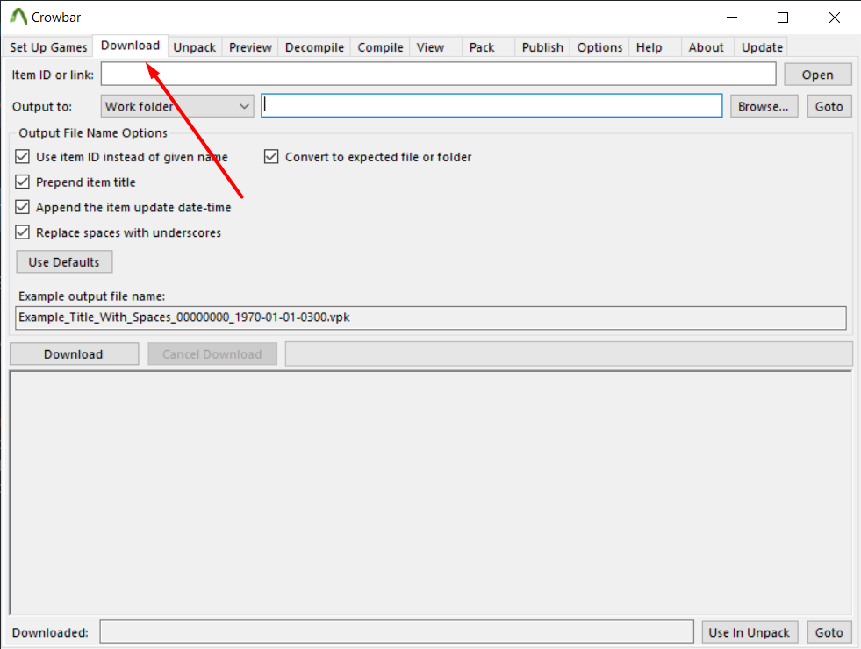Screen dimensions: 861x649
Task: Click the Cancel Download button
Action: [212, 353]
